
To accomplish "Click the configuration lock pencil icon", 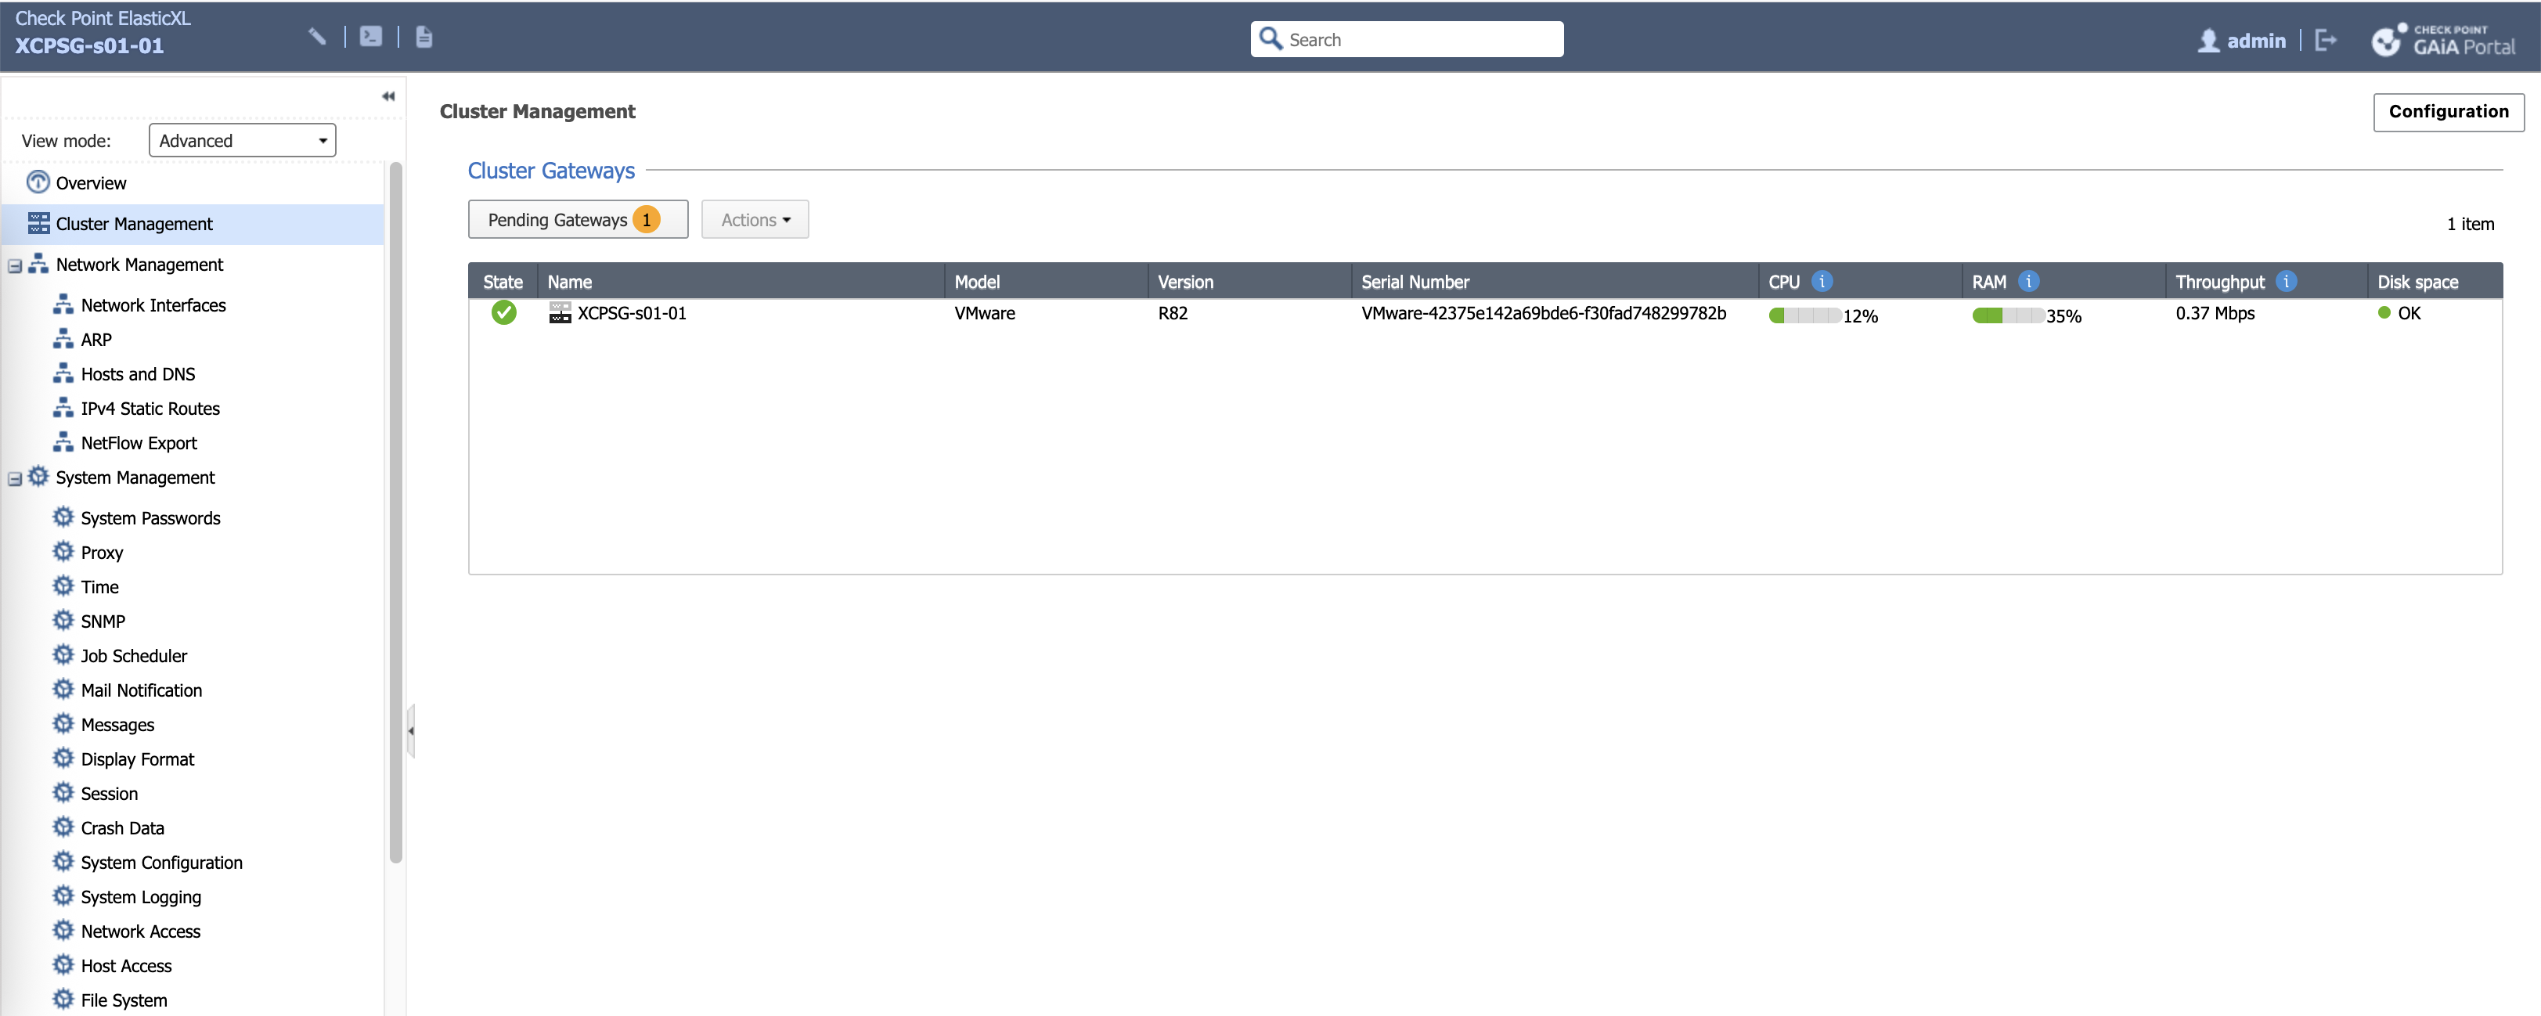I will pos(316,38).
